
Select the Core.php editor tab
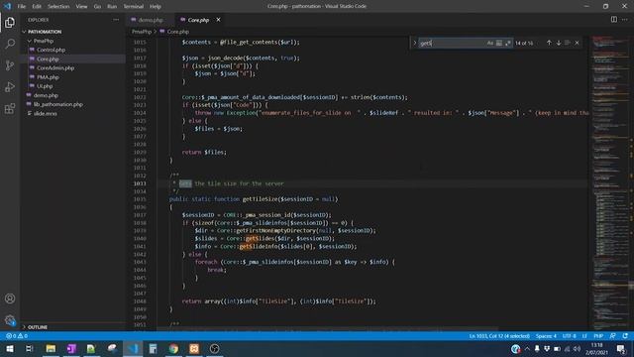(198, 20)
